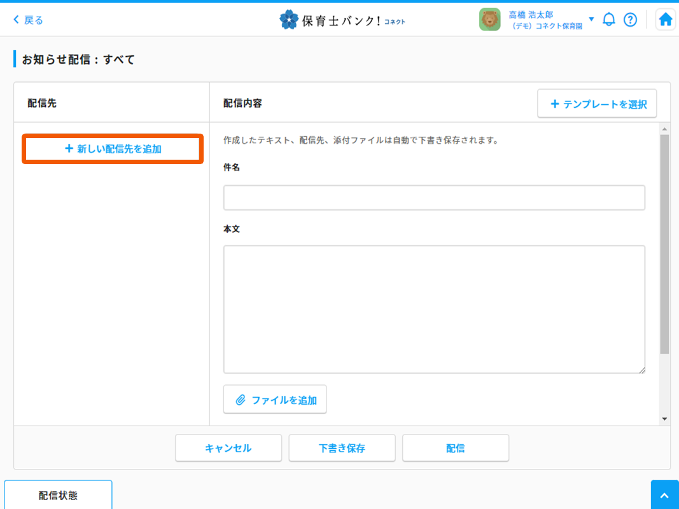Viewport: 679px width, 509px height.
Task: Click the content scrollbar up arrow
Action: [x=664, y=129]
